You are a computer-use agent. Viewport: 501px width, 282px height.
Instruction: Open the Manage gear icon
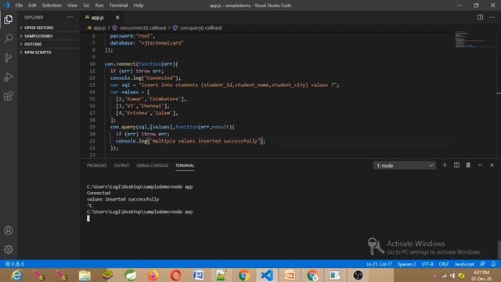pyautogui.click(x=9, y=249)
